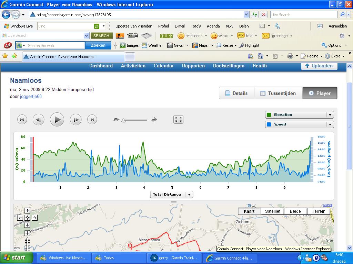Click the playback speed slider handle
This screenshot has height=264, width=353.
[123, 120]
